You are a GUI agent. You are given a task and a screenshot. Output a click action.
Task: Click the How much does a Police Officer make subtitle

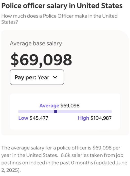click(59, 19)
